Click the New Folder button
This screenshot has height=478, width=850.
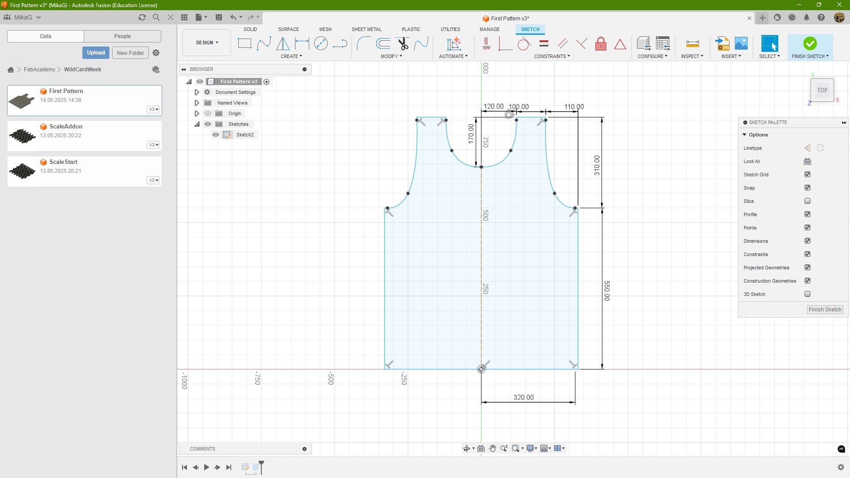pyautogui.click(x=130, y=53)
